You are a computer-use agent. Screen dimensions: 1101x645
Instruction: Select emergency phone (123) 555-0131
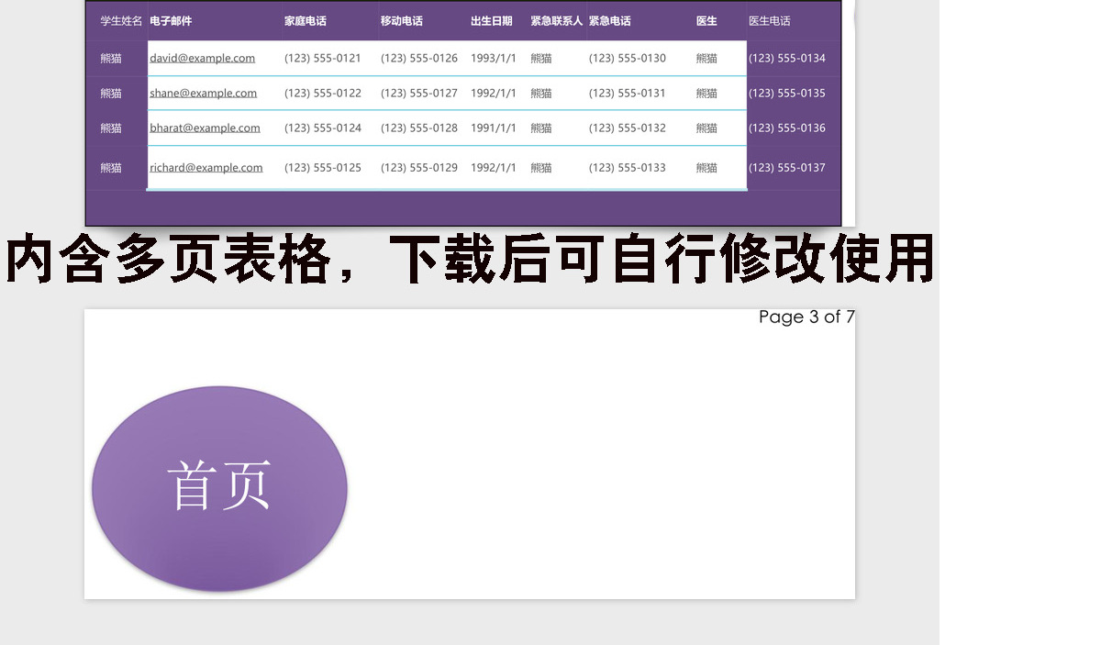[x=628, y=93]
